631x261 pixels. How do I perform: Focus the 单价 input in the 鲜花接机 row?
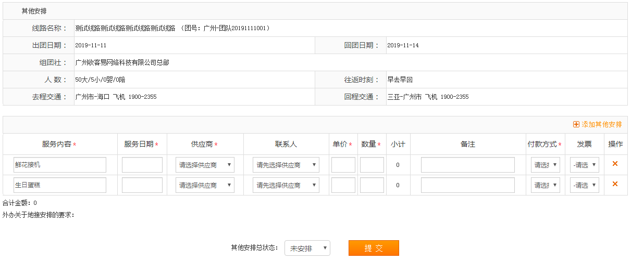pyautogui.click(x=343, y=165)
